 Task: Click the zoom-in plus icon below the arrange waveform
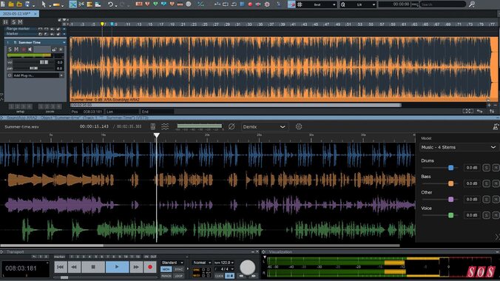[x=489, y=105]
